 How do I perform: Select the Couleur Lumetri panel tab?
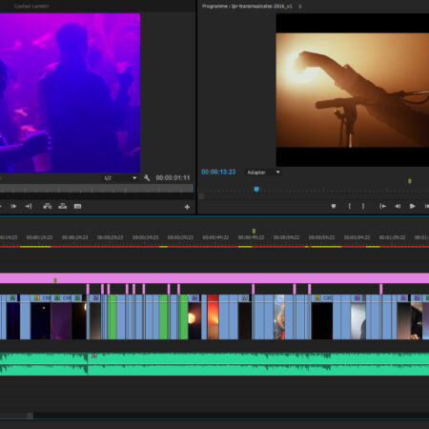coord(31,6)
